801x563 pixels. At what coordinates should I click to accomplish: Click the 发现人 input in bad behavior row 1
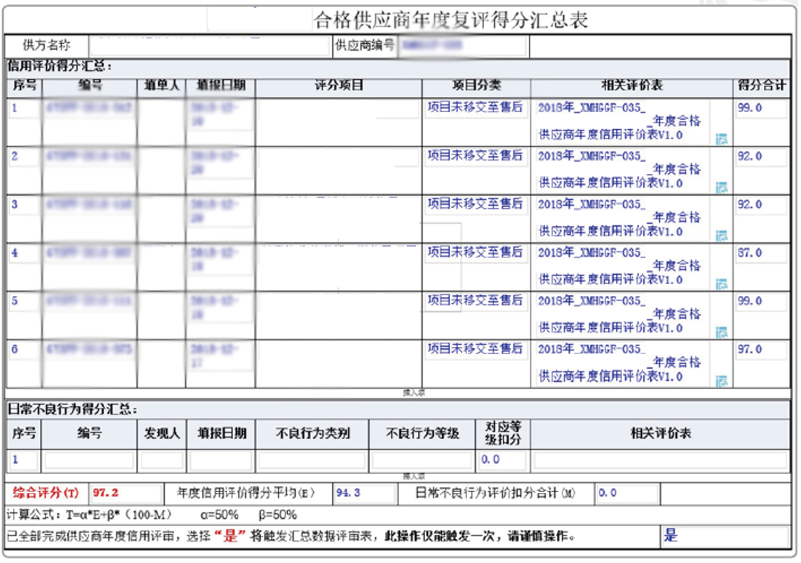tap(161, 460)
